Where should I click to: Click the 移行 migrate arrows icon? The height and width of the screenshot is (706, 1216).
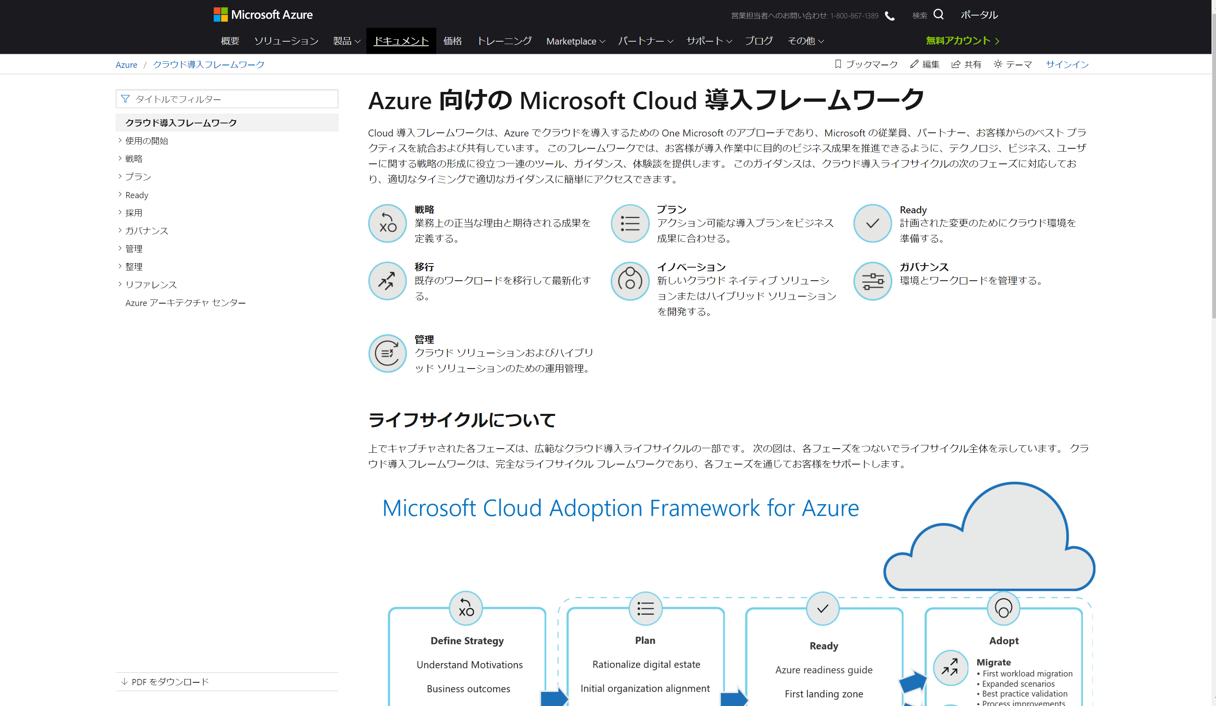click(x=387, y=281)
